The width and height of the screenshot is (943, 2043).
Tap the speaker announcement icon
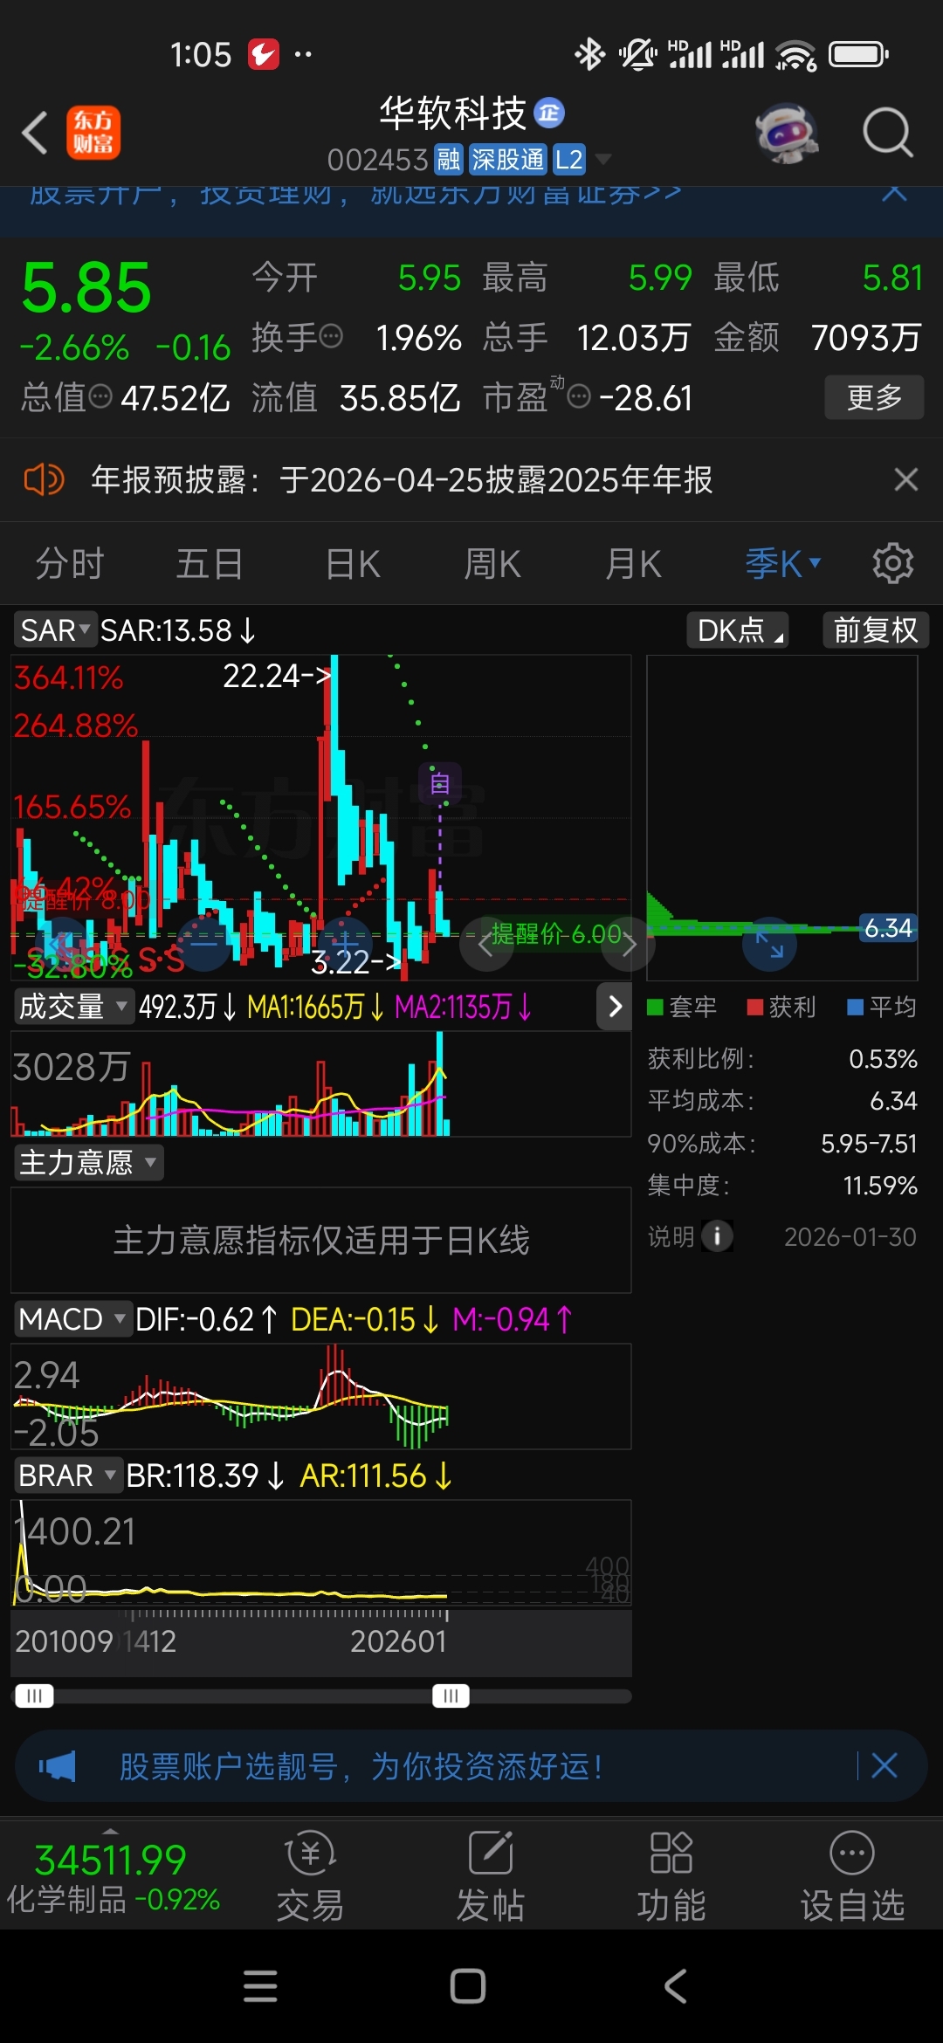[x=44, y=479]
